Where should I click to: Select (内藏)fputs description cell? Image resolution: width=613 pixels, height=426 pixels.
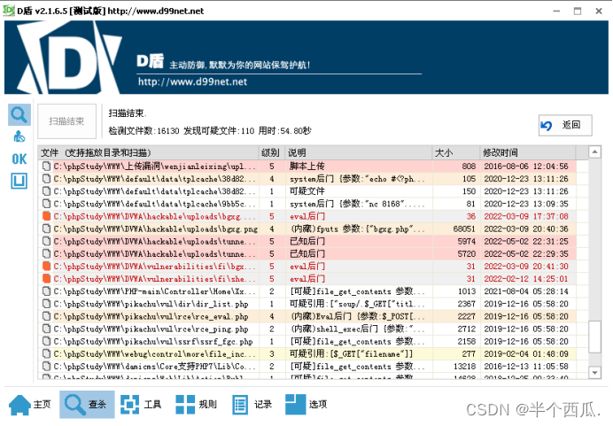tap(357, 228)
